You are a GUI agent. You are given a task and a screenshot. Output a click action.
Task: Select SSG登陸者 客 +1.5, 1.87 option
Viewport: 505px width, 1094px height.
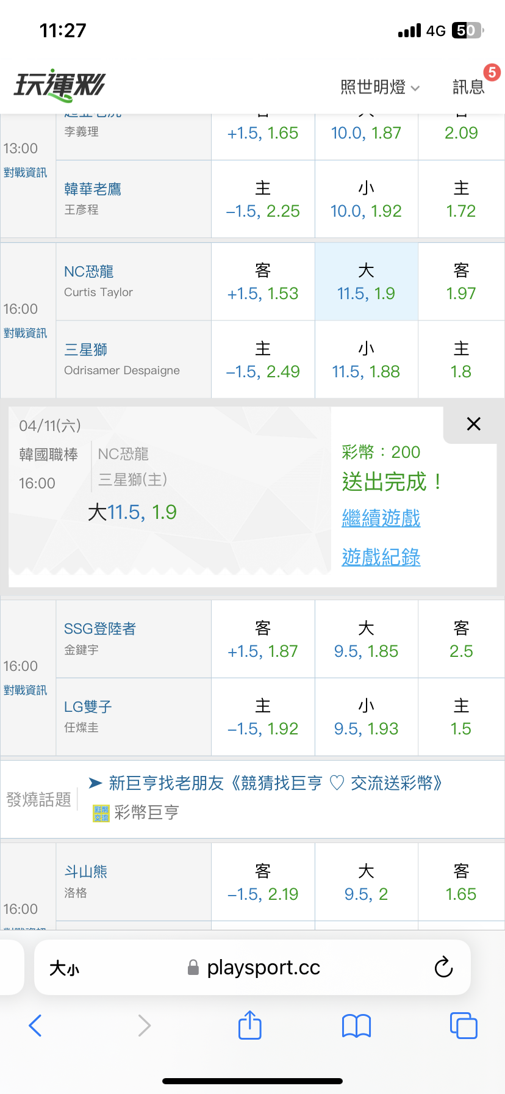point(263,639)
